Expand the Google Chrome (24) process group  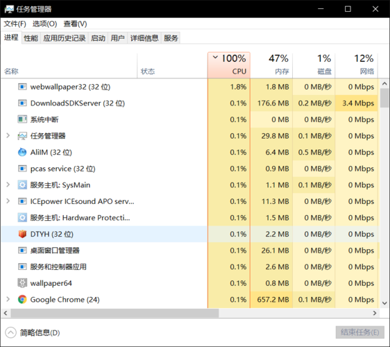point(8,299)
